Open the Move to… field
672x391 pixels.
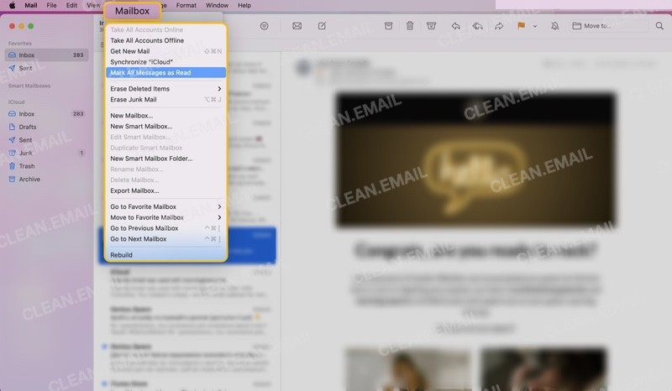[x=609, y=26]
